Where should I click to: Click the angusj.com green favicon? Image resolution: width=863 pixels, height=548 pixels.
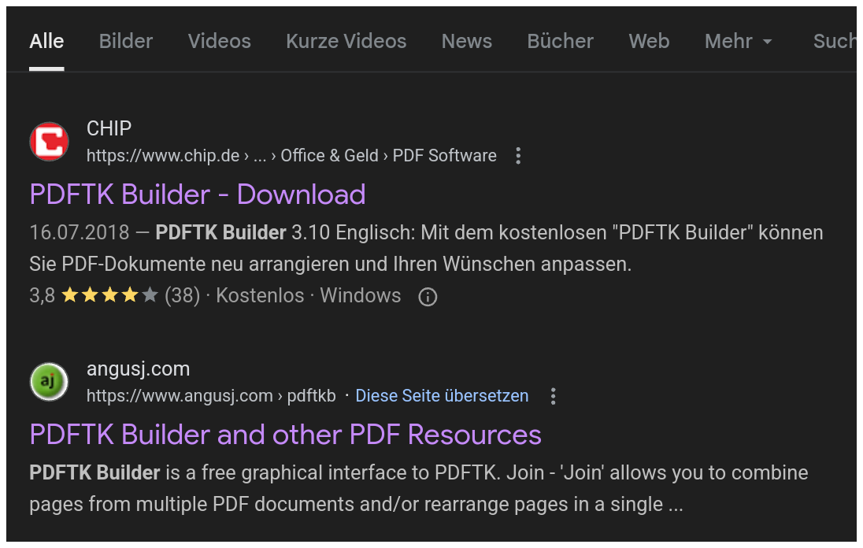49,382
